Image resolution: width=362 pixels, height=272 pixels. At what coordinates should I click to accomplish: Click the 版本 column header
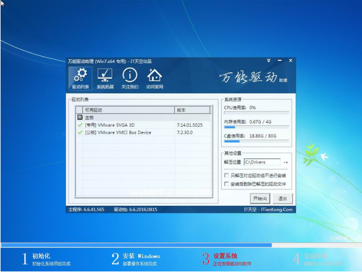click(x=192, y=110)
